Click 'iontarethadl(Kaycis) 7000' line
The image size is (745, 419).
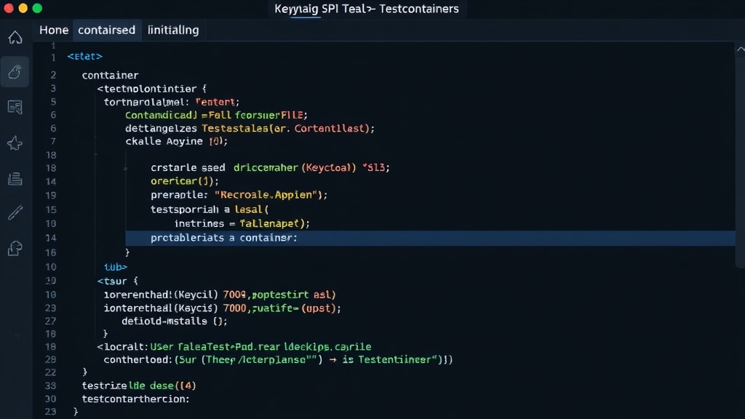pos(175,308)
